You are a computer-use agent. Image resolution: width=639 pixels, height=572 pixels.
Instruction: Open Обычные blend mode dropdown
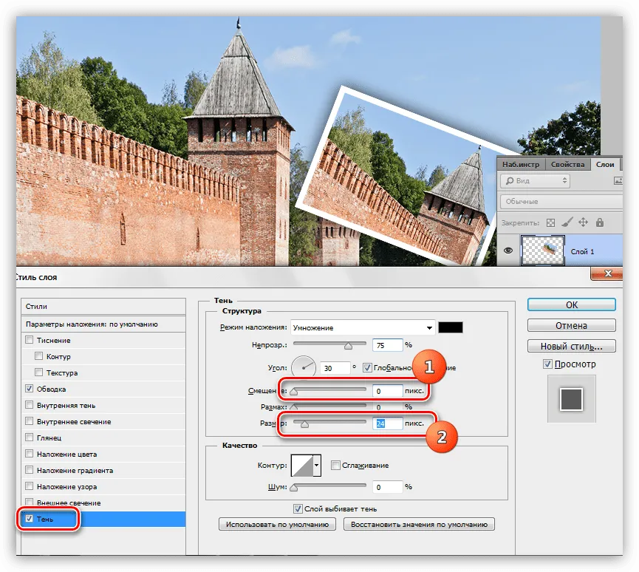pyautogui.click(x=561, y=202)
